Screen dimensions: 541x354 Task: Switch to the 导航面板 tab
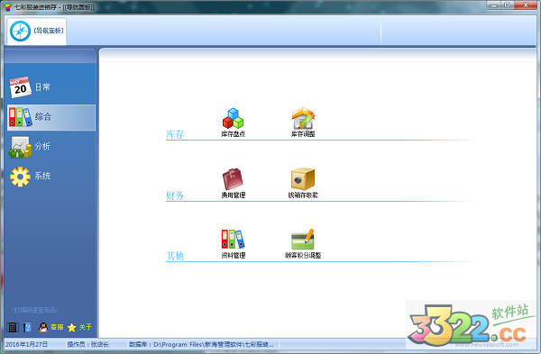[x=37, y=31]
